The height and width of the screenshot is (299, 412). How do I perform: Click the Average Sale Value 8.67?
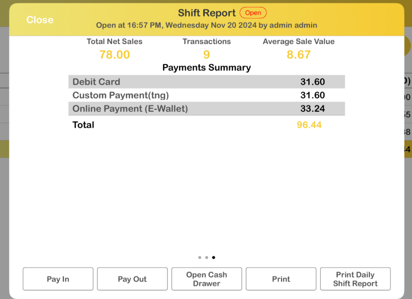pos(299,55)
